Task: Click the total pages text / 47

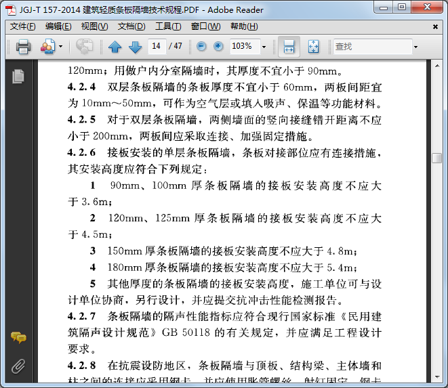Action: pos(175,46)
